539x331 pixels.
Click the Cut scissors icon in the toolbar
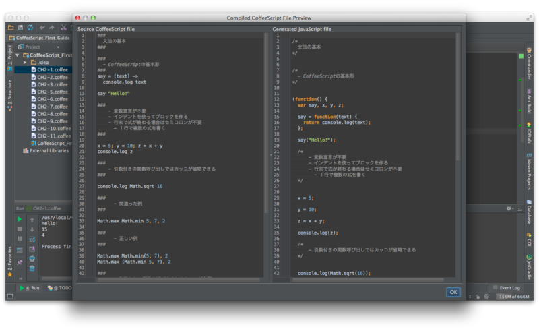tap(63, 28)
